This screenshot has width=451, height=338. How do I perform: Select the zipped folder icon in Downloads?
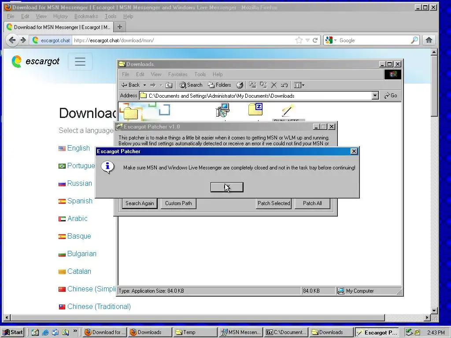click(x=255, y=110)
